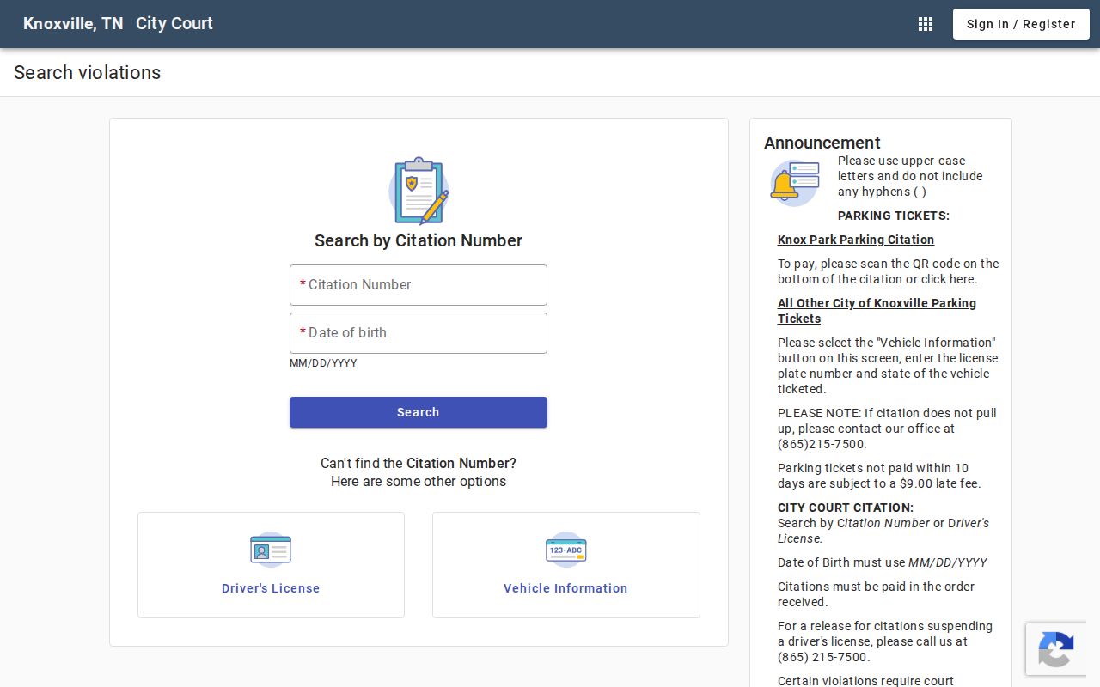1100x687 pixels.
Task: Click the MM/DD/YYYY hint under Date of birth
Action: pyautogui.click(x=323, y=363)
